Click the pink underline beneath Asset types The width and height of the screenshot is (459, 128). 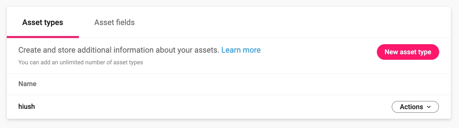pos(43,37)
